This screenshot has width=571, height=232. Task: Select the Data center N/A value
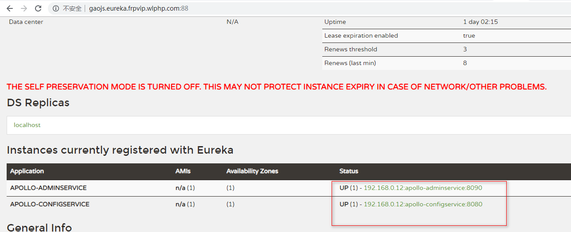232,22
